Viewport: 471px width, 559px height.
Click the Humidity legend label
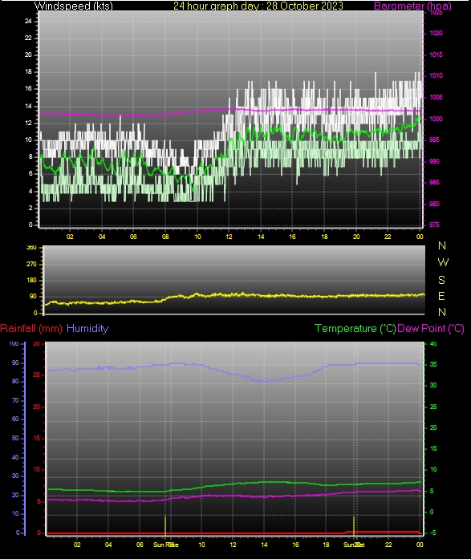tap(87, 328)
